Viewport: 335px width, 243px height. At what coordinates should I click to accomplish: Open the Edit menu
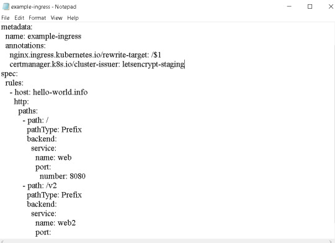click(x=19, y=18)
